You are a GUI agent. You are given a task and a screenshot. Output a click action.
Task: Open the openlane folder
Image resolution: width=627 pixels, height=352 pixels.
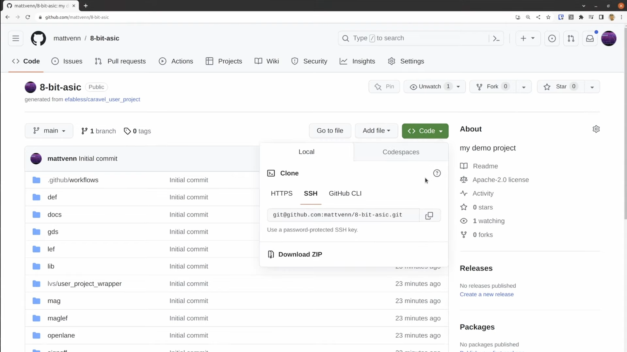(x=61, y=335)
